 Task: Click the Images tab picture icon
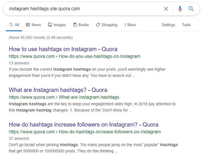pyautogui.click(x=50, y=25)
